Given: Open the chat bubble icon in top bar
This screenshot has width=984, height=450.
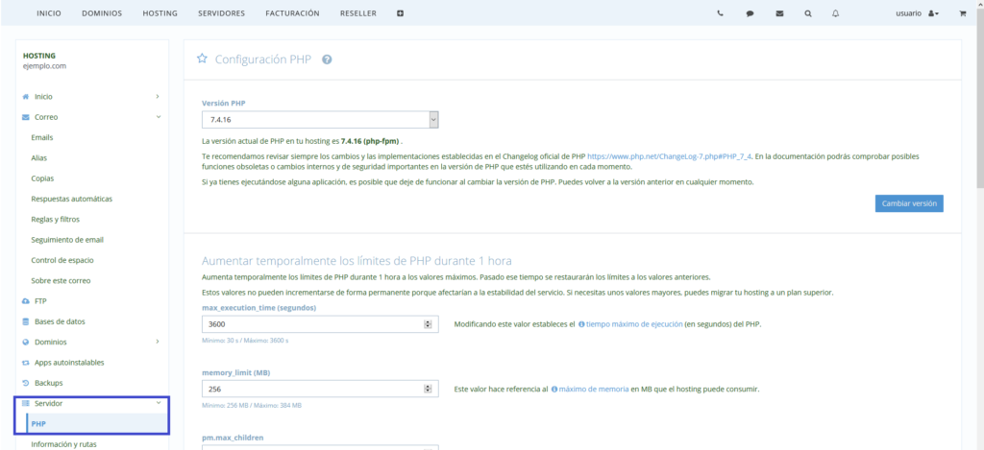Looking at the screenshot, I should pyautogui.click(x=750, y=13).
